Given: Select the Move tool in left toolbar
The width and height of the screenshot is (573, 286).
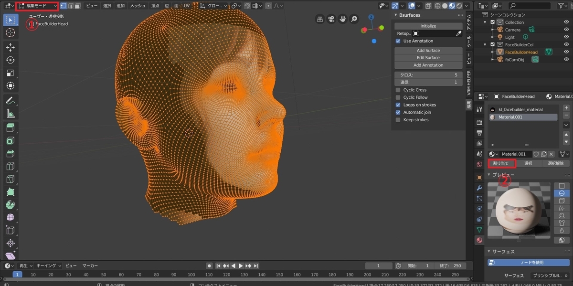Looking at the screenshot, I should [x=10, y=47].
